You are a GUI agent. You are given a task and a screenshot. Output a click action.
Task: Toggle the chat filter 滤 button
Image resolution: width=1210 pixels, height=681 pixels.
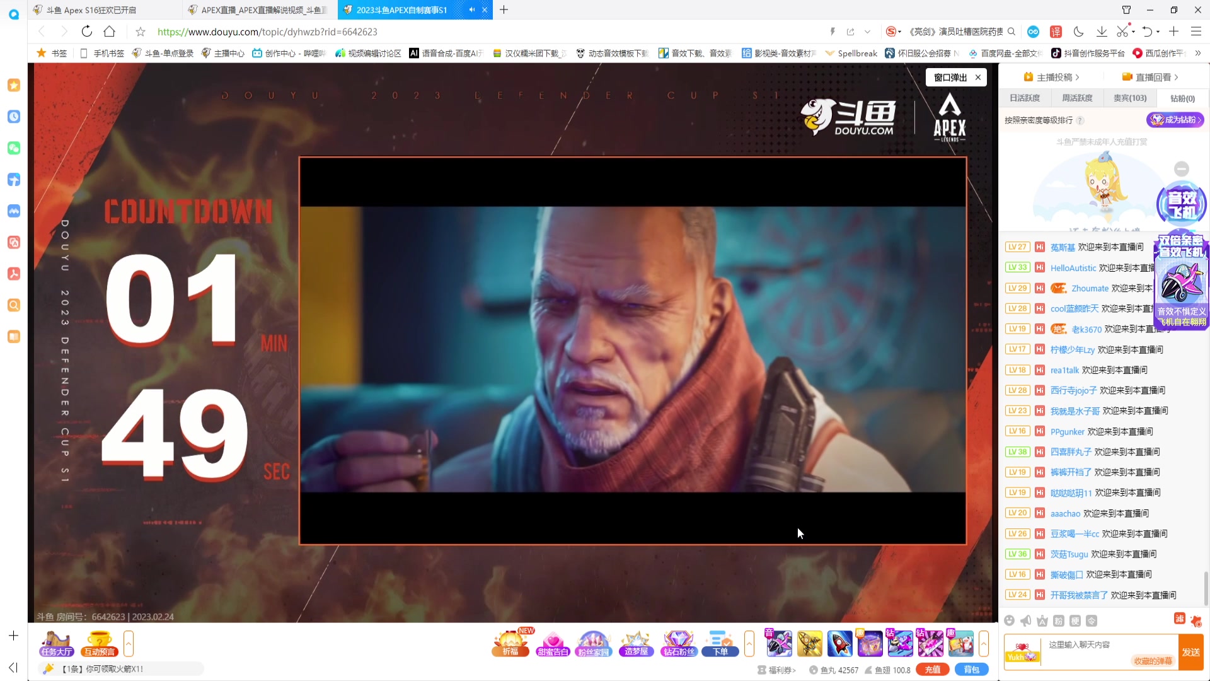pos(1180,619)
